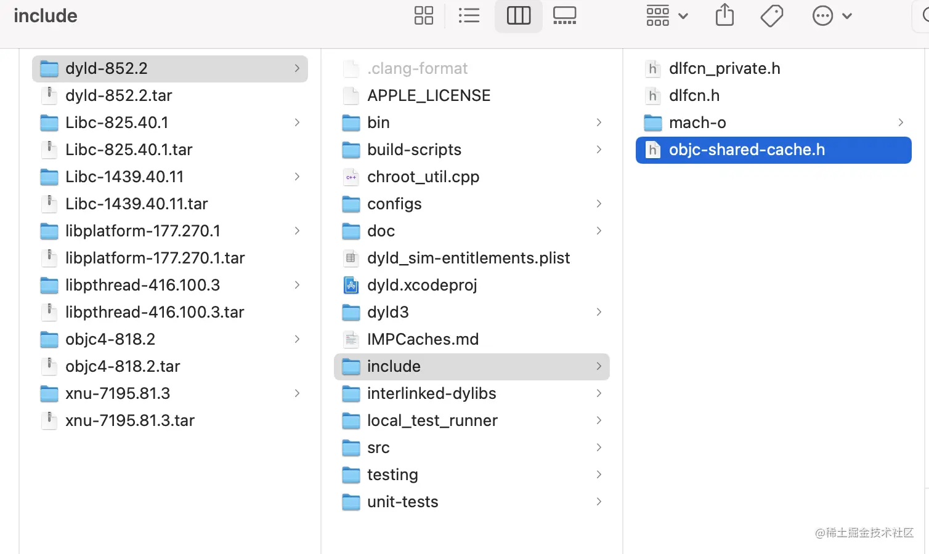Click the objc4-818.2 folder icon
The height and width of the screenshot is (554, 929).
[x=49, y=339]
